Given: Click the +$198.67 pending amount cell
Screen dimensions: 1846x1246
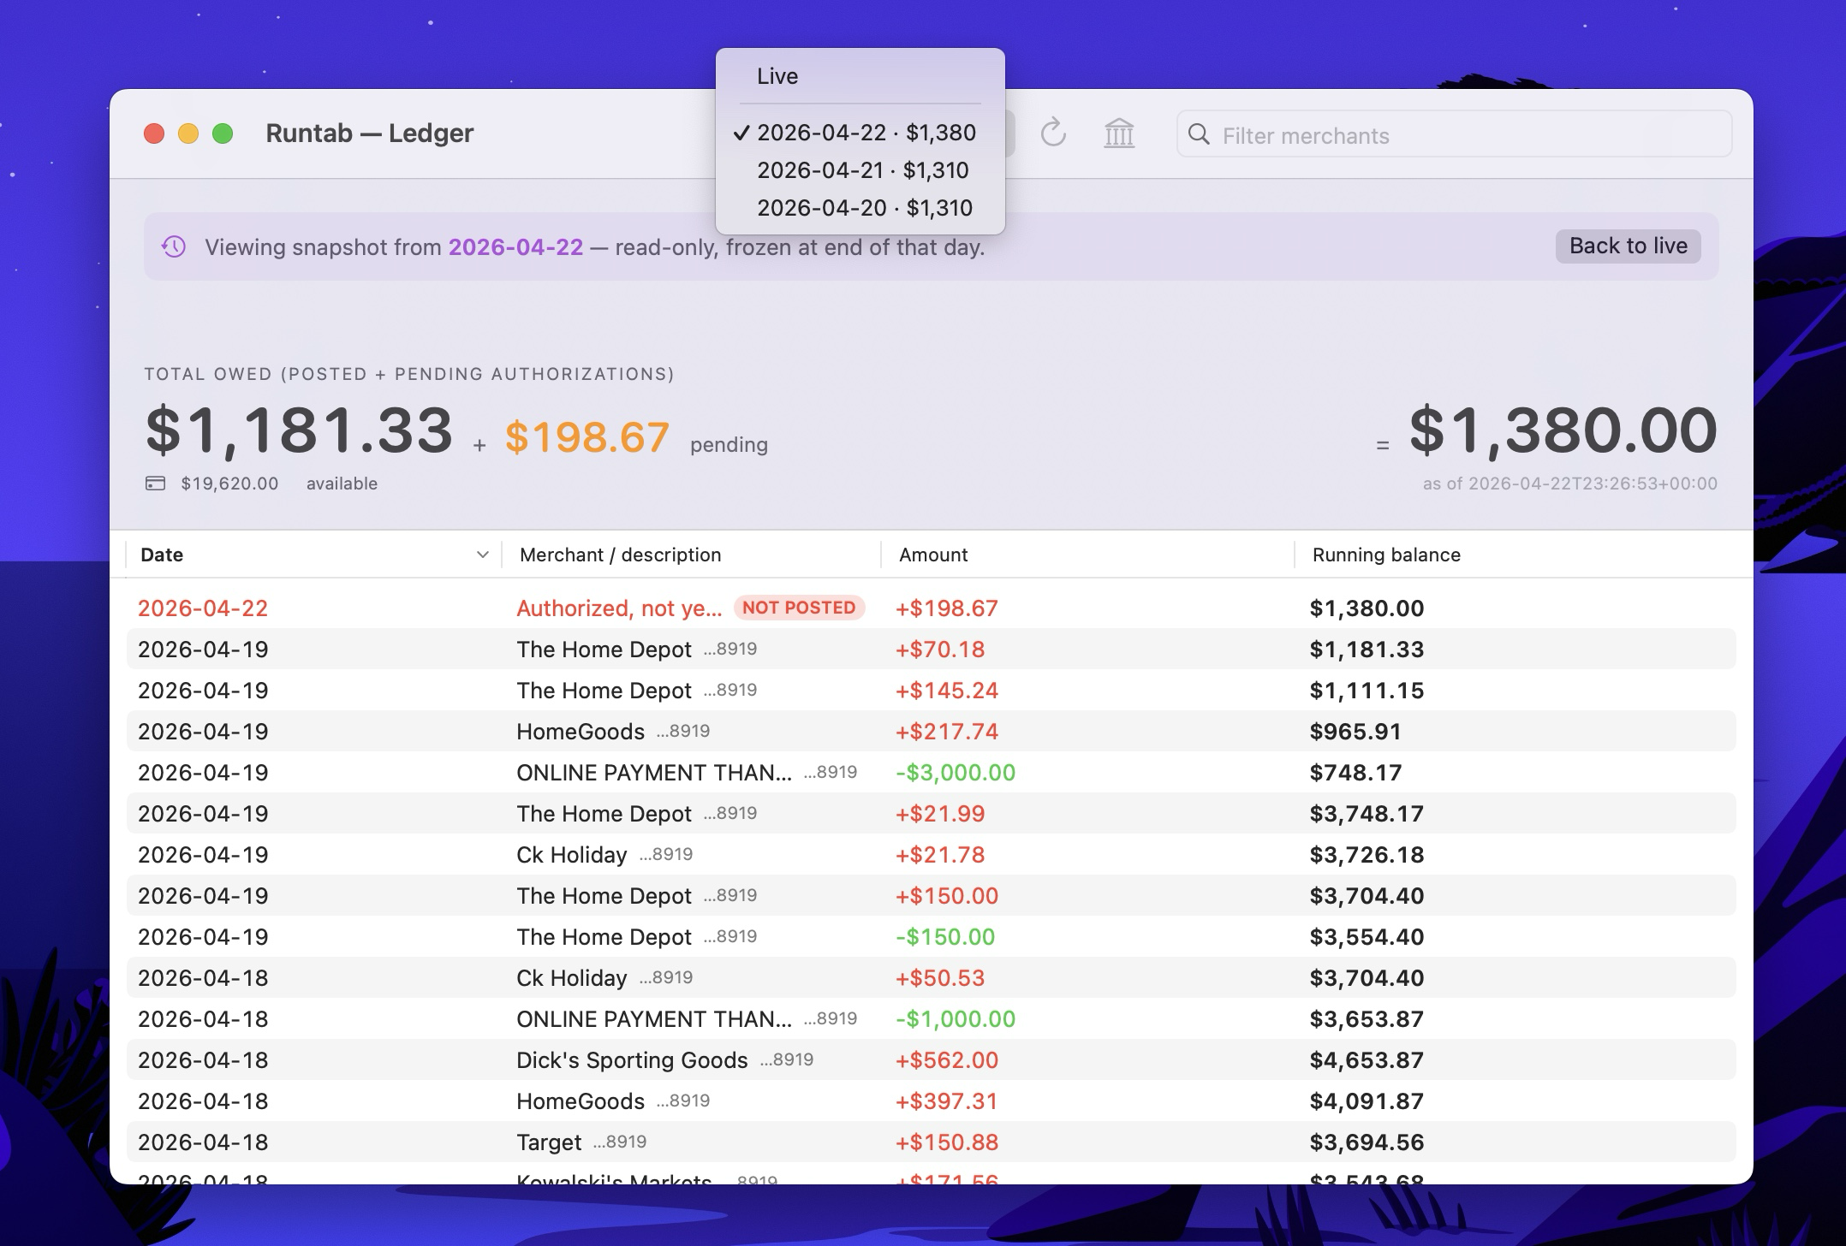Looking at the screenshot, I should [947, 608].
